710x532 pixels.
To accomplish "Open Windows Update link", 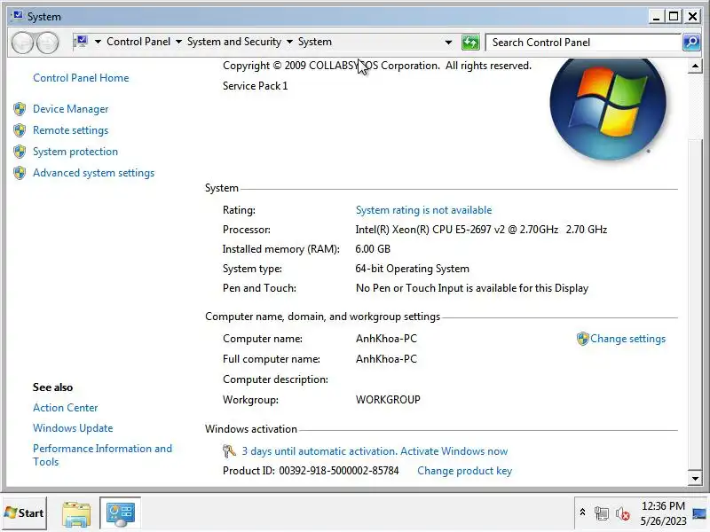I will click(x=73, y=428).
